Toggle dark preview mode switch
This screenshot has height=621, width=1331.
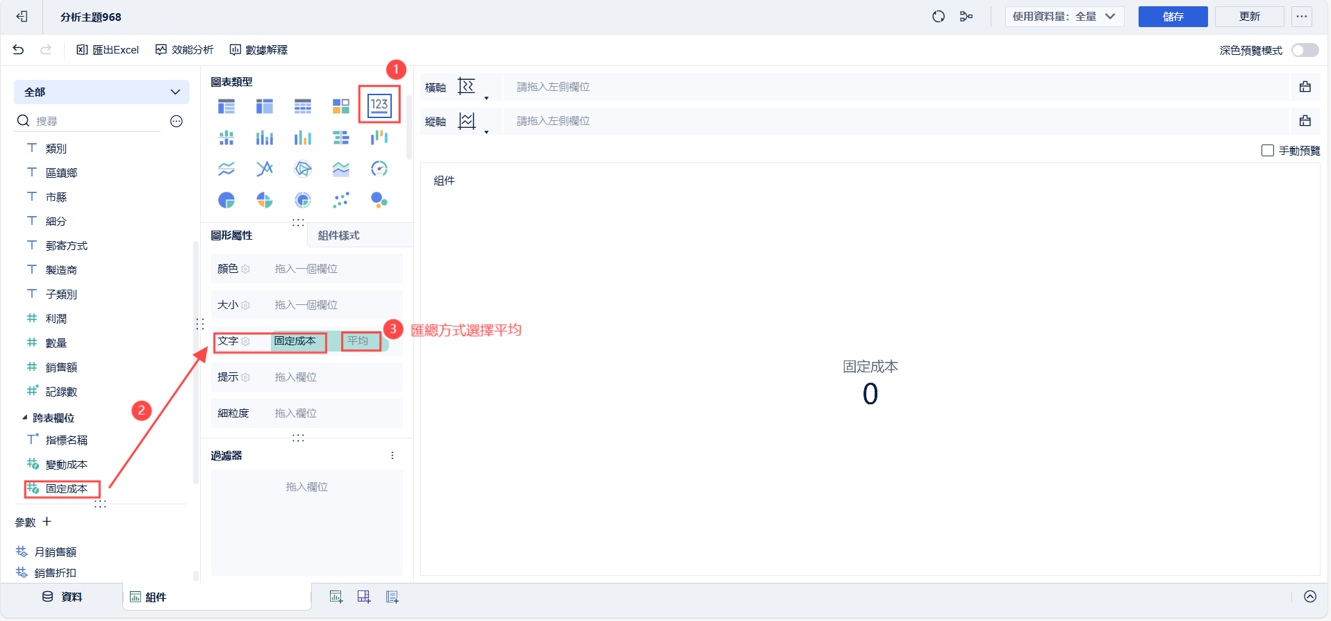tap(1305, 50)
